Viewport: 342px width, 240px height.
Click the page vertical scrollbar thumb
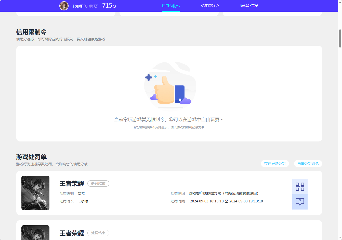(340, 38)
